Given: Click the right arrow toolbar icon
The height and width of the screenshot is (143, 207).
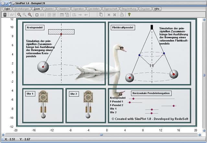Looking at the screenshot, I should pos(80,15).
